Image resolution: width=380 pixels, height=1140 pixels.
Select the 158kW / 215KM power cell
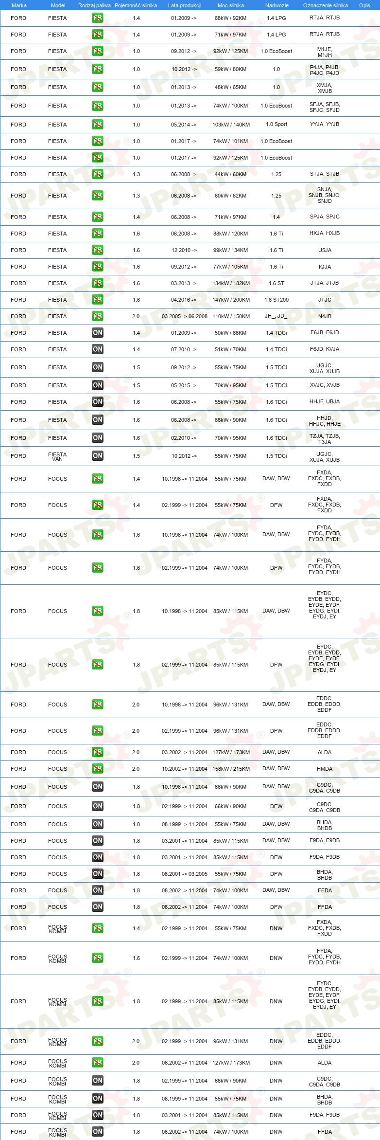[231, 769]
